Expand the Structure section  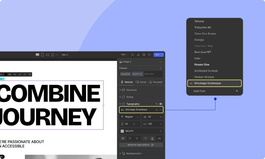coord(120,90)
